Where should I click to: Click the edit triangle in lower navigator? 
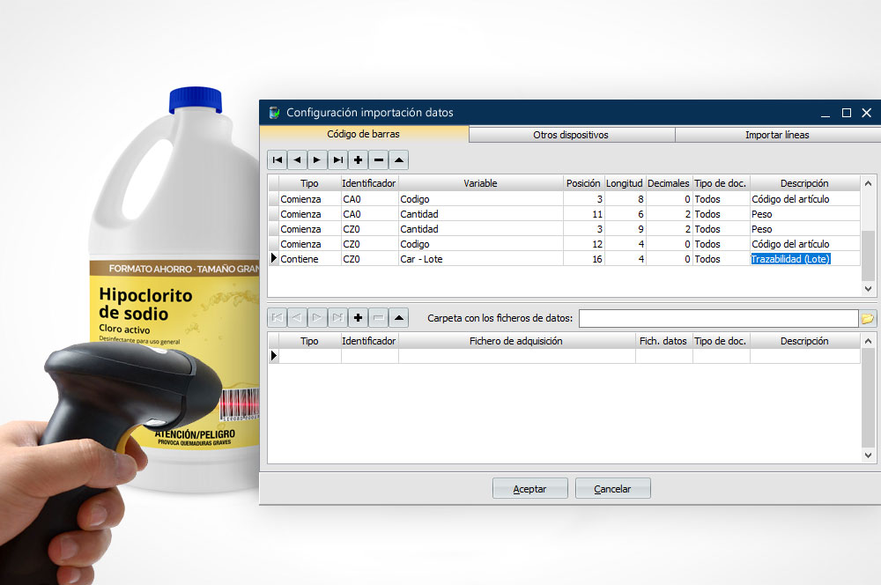399,318
